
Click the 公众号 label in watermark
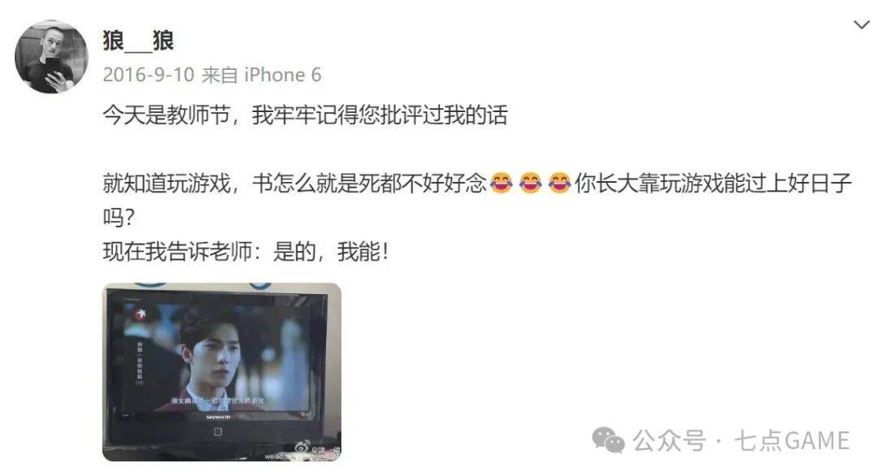[669, 441]
